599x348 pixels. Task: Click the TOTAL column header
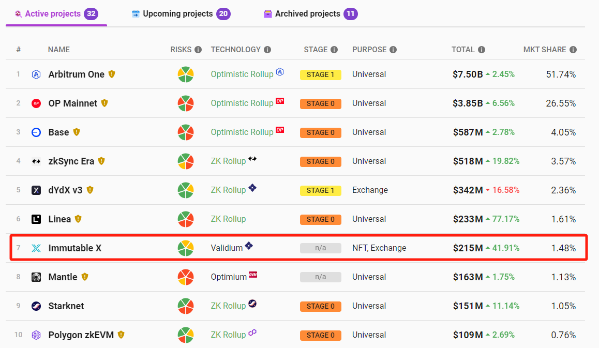463,50
